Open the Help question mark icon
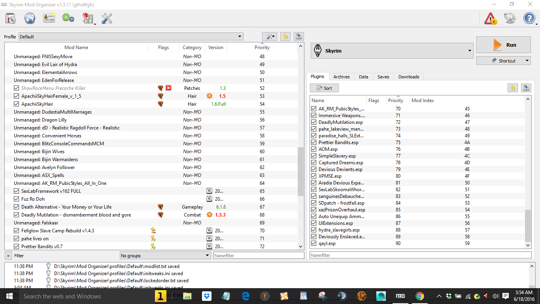This screenshot has height=304, width=540. pos(529,18)
